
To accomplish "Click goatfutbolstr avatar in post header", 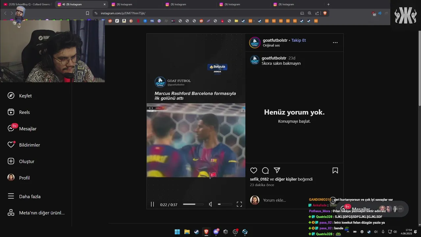I will pos(255,42).
